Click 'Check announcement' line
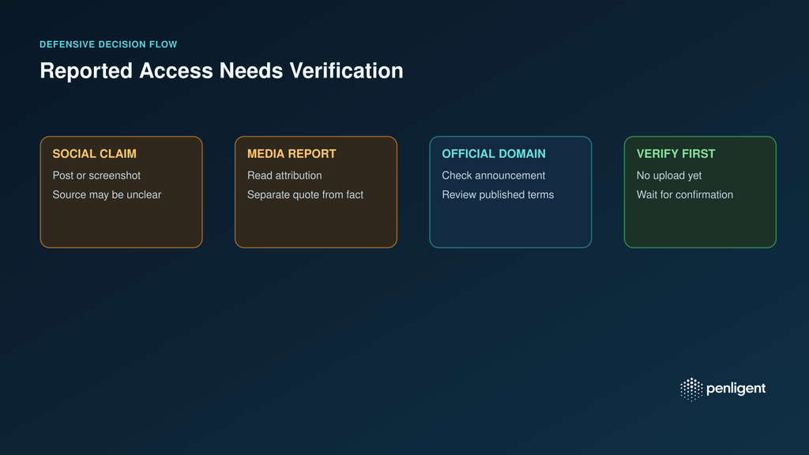Image resolution: width=809 pixels, height=455 pixels. coord(493,175)
